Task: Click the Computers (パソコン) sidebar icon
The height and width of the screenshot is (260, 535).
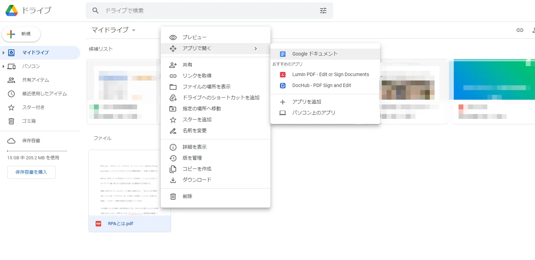Action: pos(11,66)
